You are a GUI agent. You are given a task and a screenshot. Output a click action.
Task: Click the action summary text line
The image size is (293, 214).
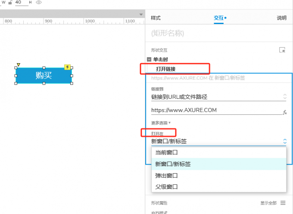198,78
